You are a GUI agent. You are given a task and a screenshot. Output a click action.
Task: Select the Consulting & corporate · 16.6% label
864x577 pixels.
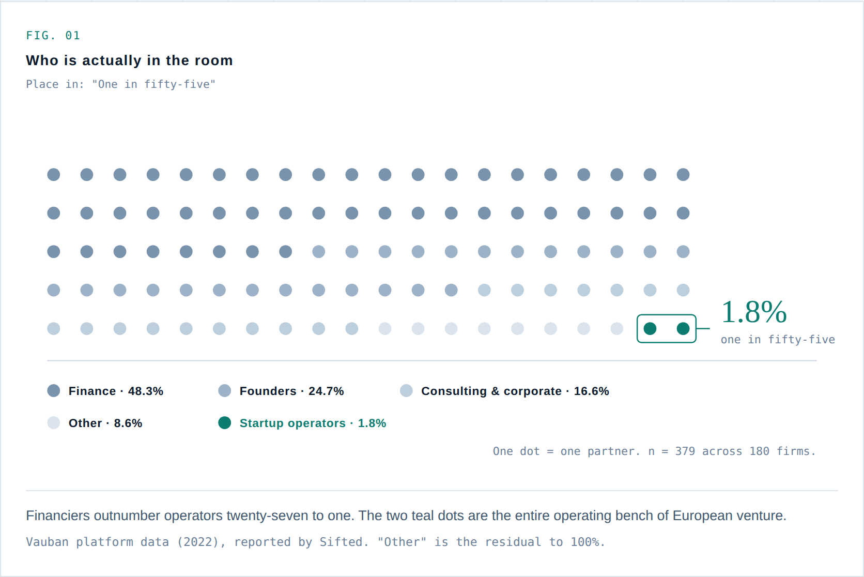pyautogui.click(x=515, y=391)
